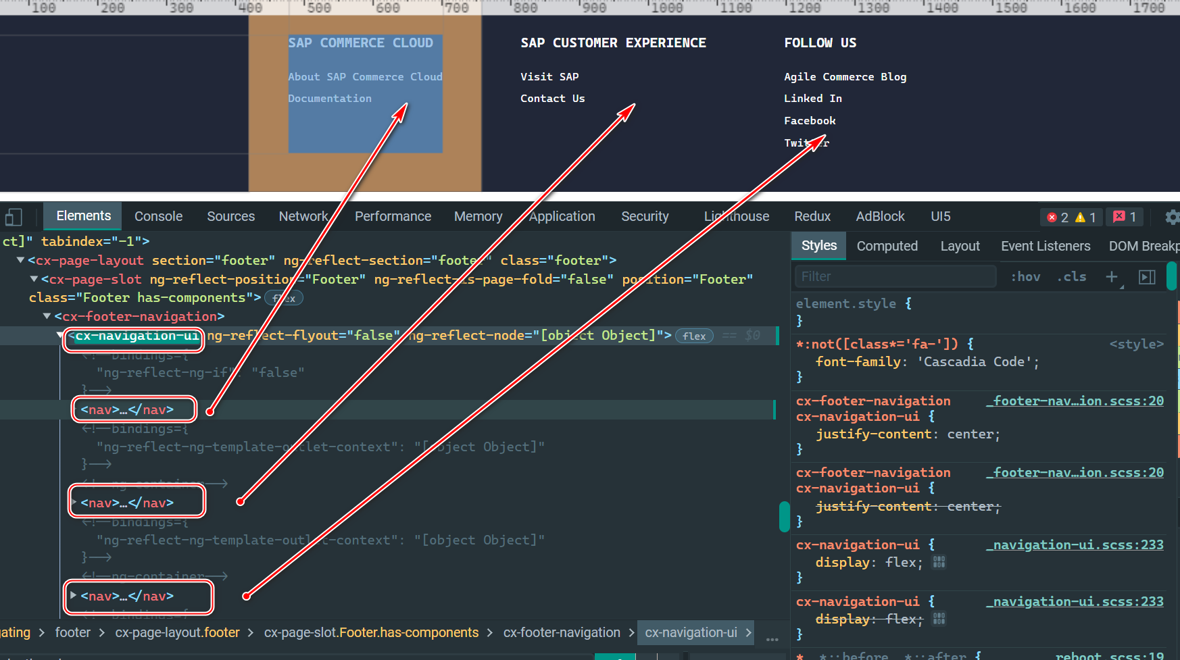Click the issues counter badge
Viewport: 1180px width, 660px height.
(x=1125, y=217)
